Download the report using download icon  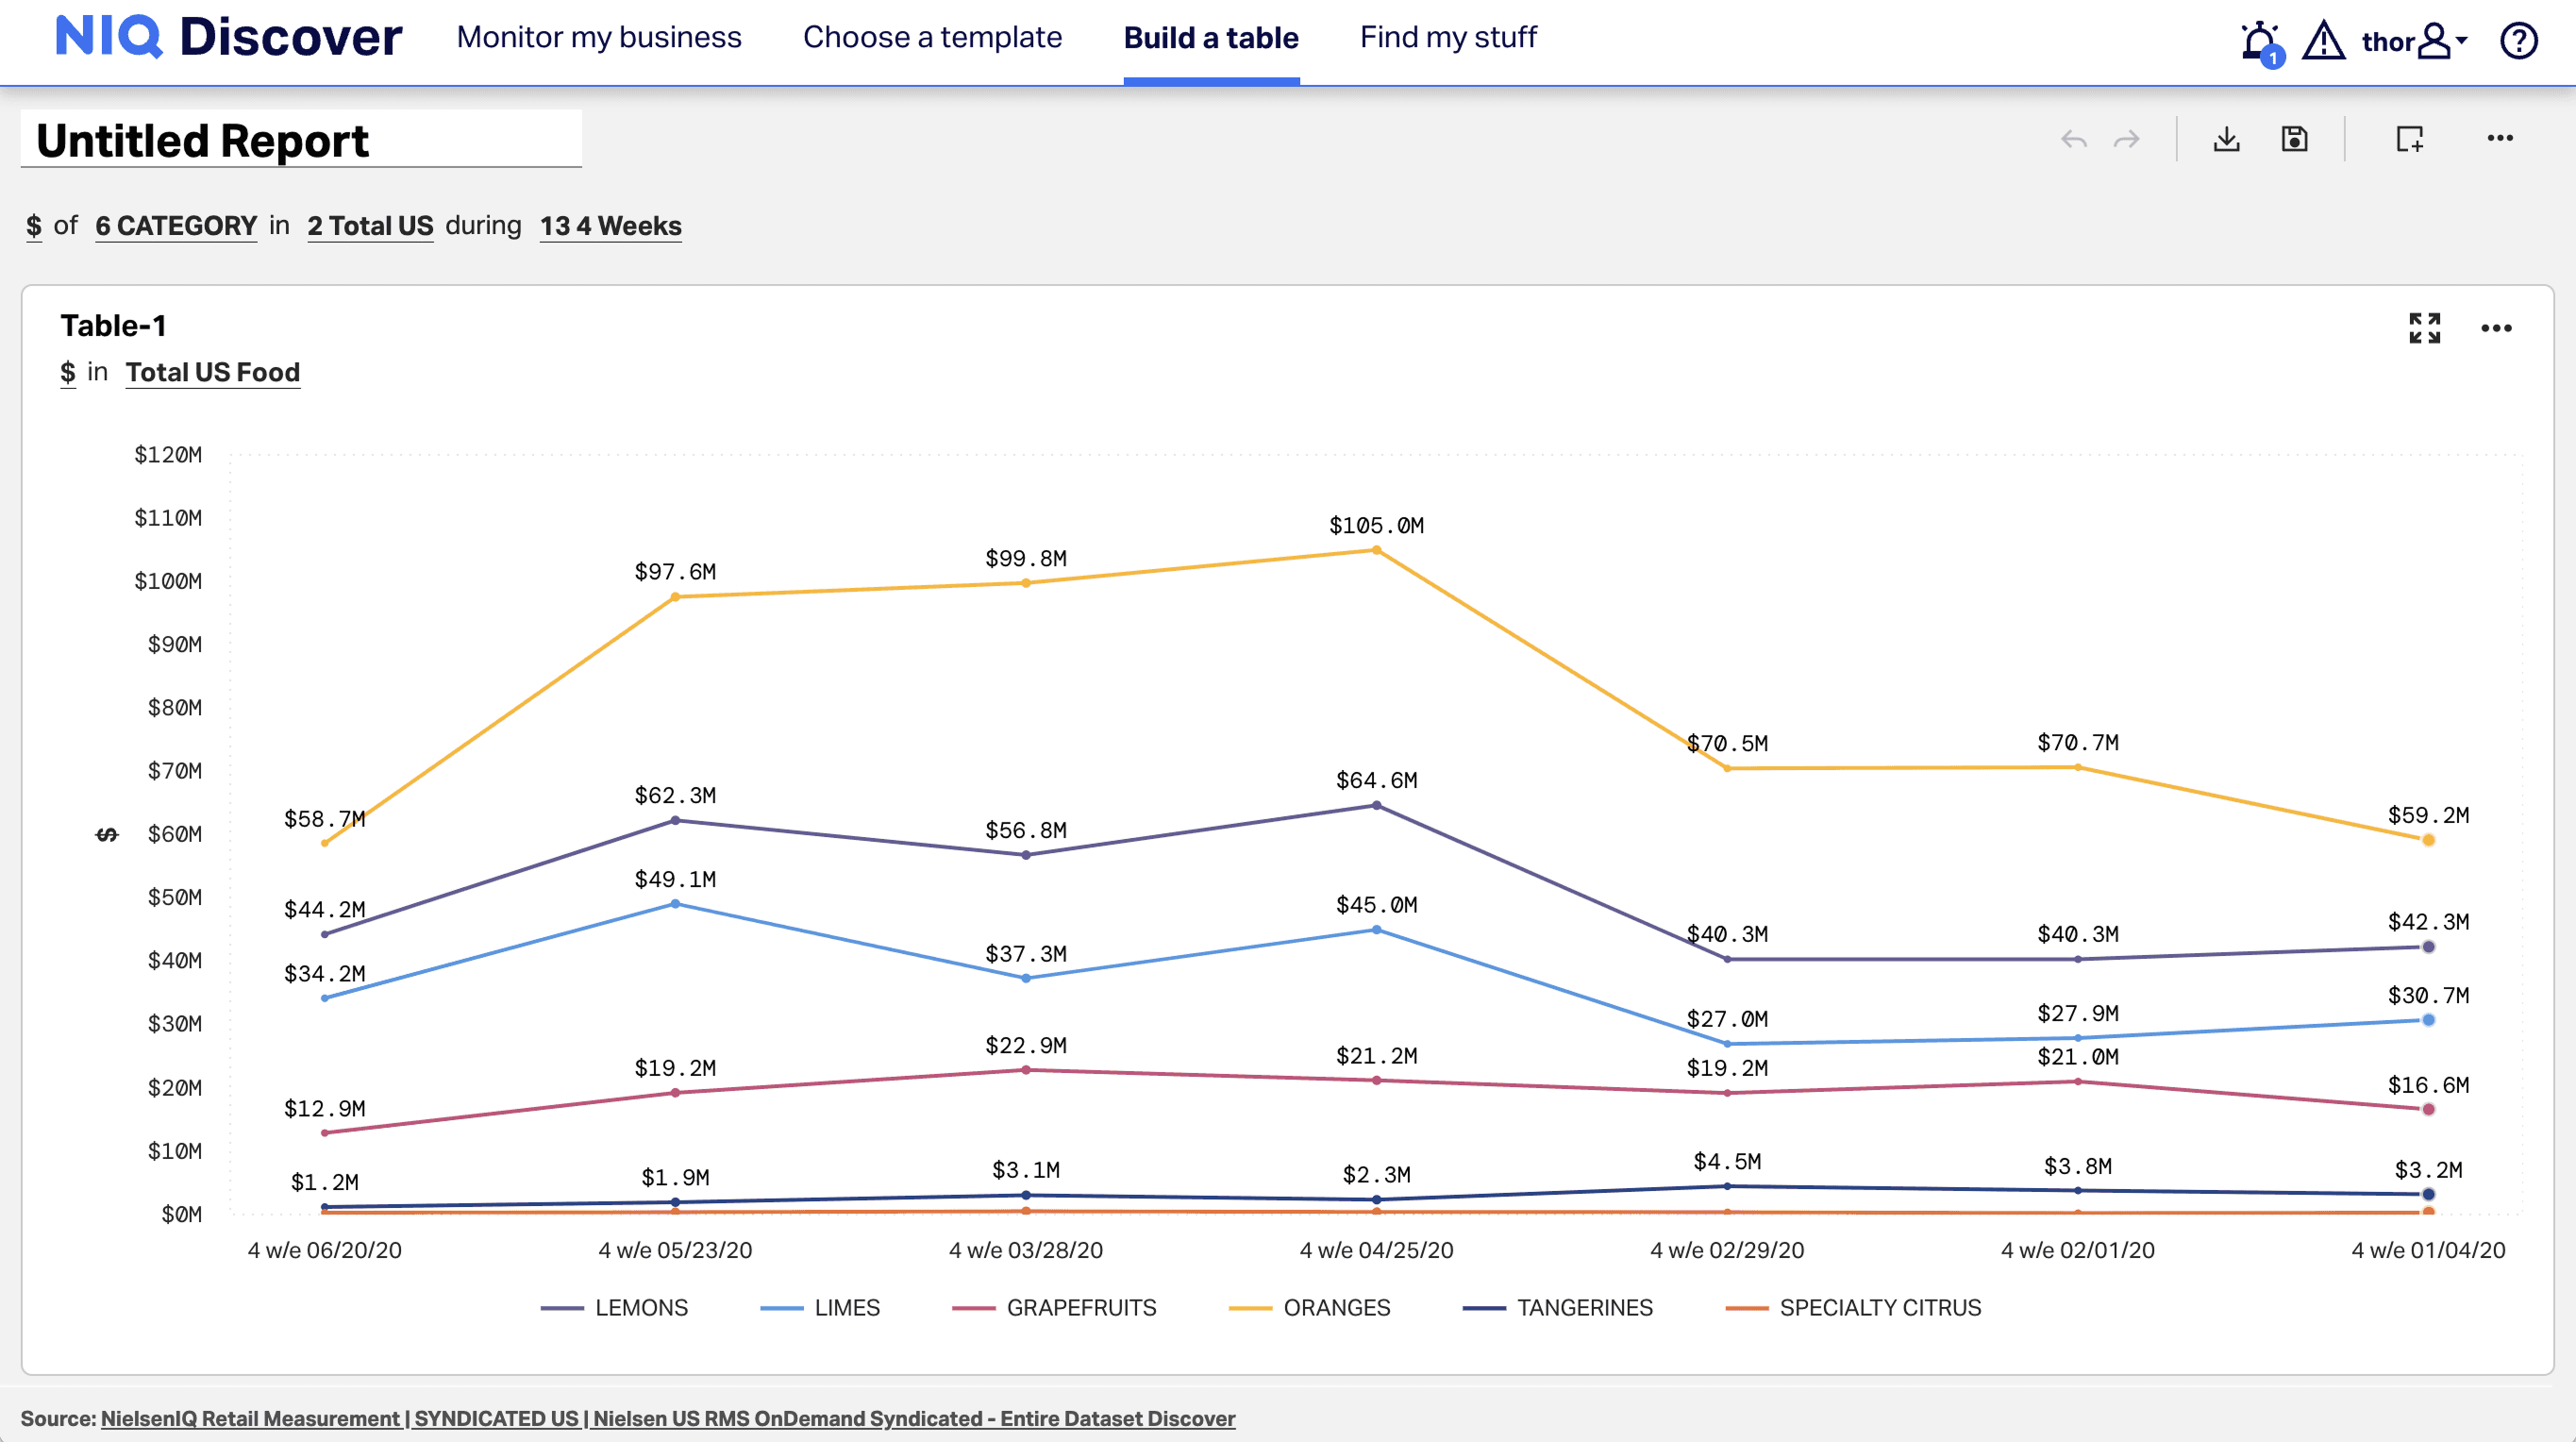pyautogui.click(x=2226, y=139)
